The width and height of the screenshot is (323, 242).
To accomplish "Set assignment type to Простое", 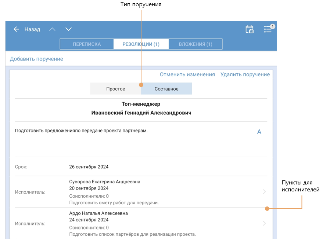I will click(x=116, y=89).
